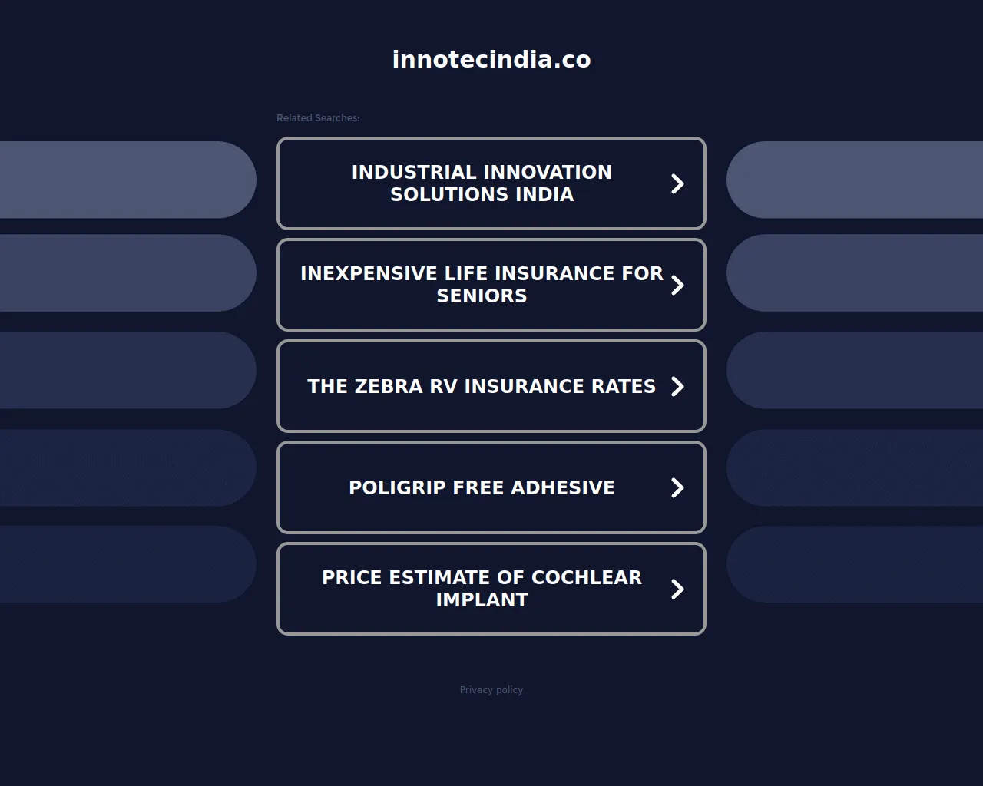Click the lightest gray pill shape on the left
The image size is (983, 786).
tap(127, 180)
